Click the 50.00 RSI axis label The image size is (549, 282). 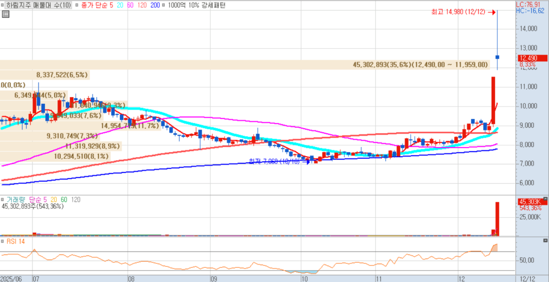coord(527,260)
